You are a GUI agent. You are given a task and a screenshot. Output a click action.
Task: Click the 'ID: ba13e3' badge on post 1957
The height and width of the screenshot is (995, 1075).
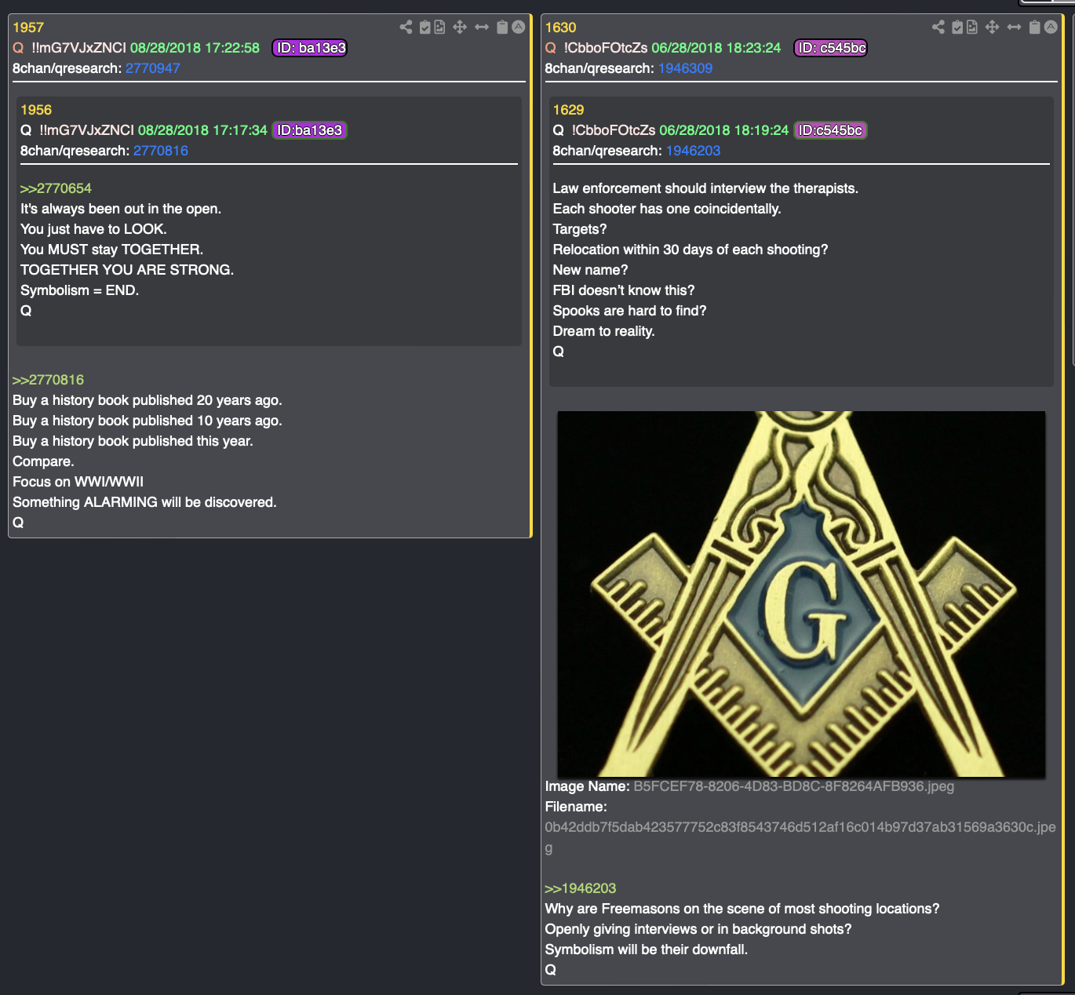310,48
